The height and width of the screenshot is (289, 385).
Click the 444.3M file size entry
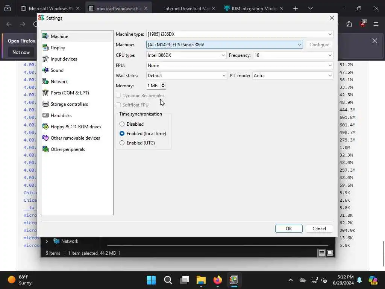point(347,110)
